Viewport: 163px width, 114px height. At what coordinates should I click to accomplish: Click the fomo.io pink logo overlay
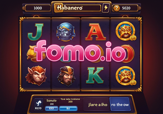click(80, 51)
